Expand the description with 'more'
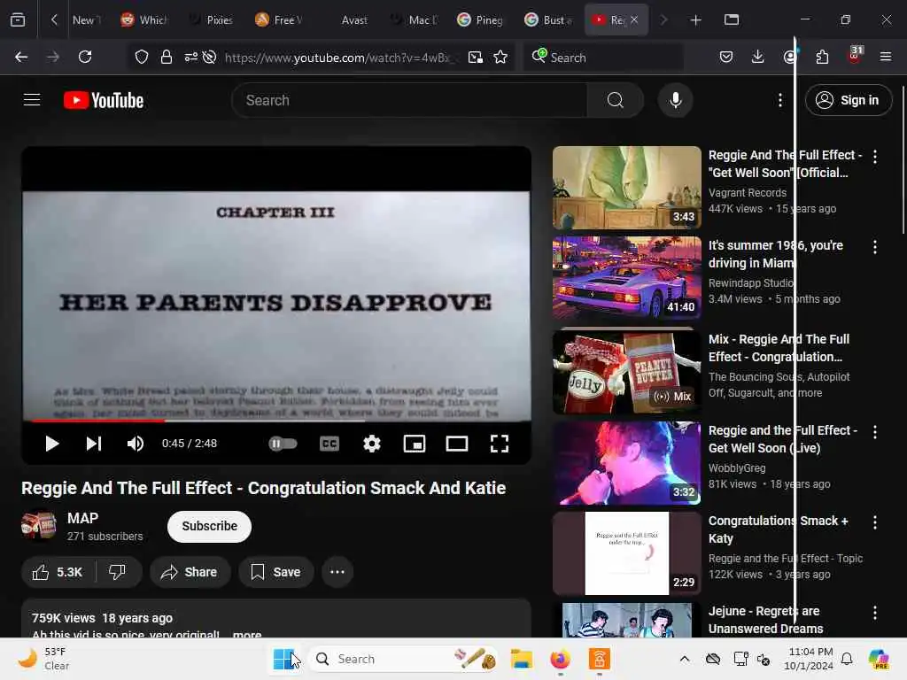907x680 pixels. pos(247,634)
